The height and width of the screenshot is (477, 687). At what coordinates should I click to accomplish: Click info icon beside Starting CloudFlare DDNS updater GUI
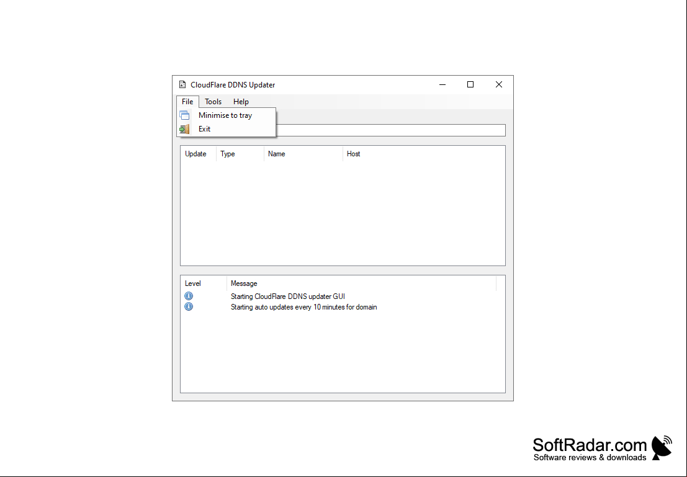189,296
